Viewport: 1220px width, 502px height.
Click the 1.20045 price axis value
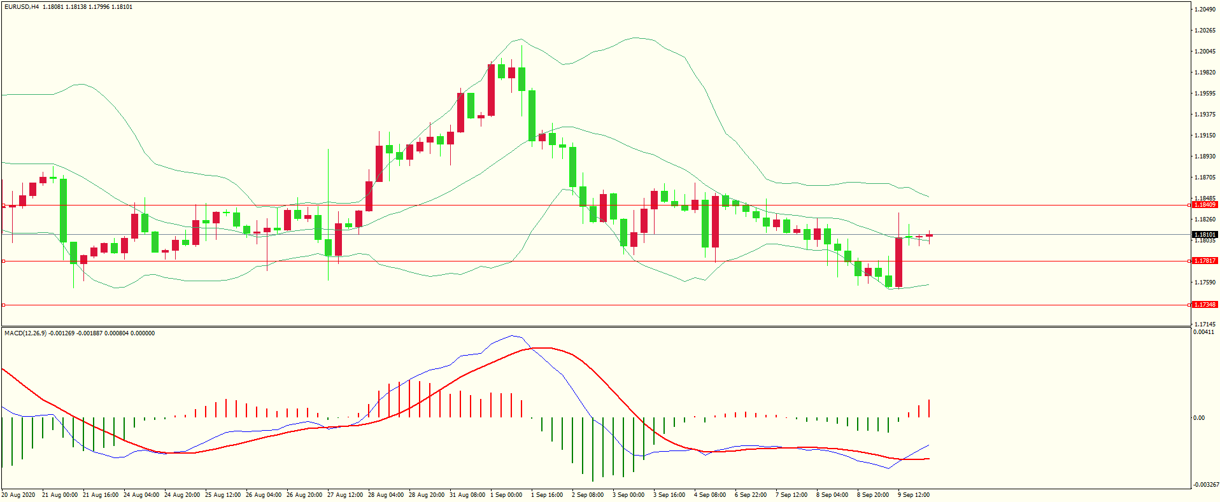1205,52
